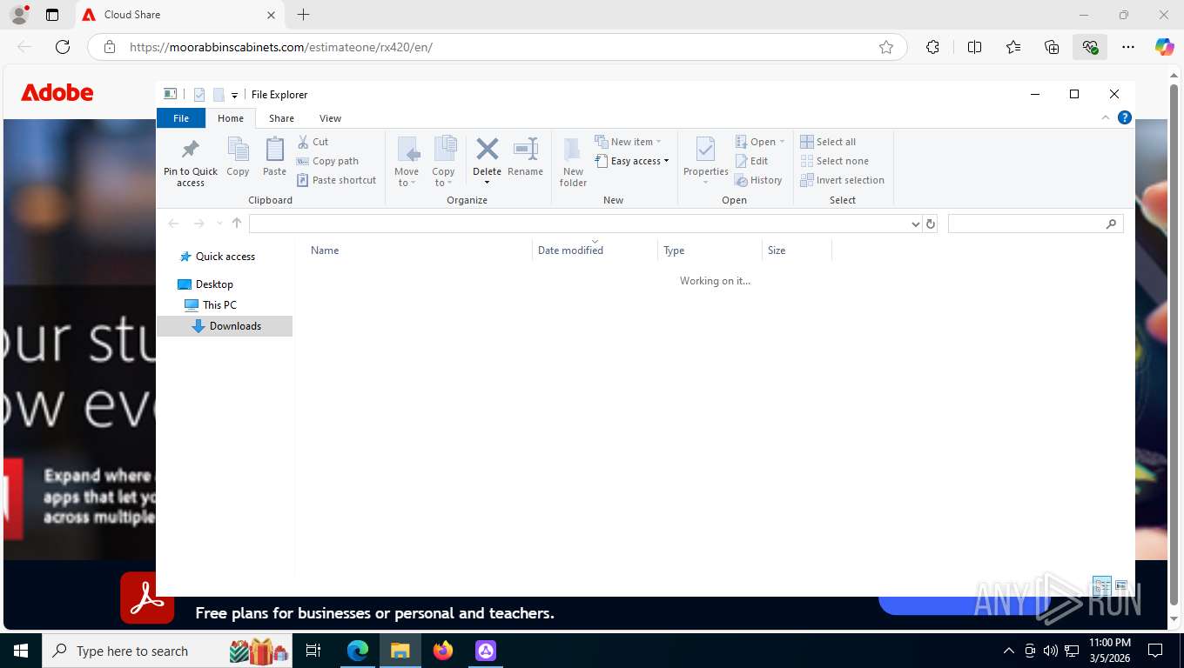The image size is (1184, 668).
Task: Click Pin to Quick access icon
Action: [191, 162]
